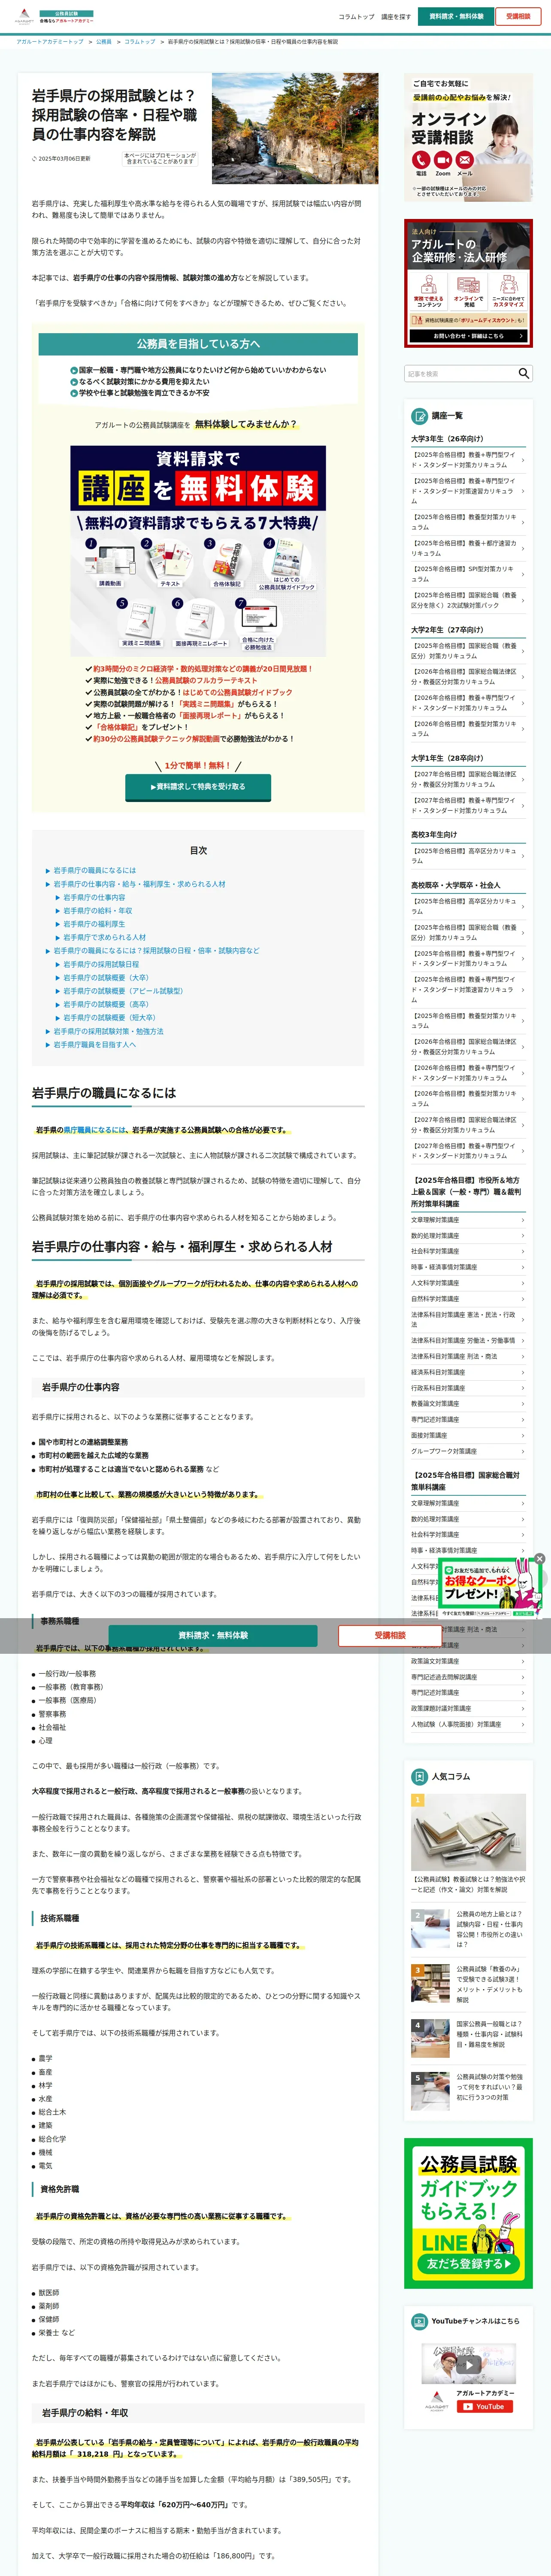Click the 人気コラム heading icon
The width and height of the screenshot is (551, 2576).
[420, 1777]
